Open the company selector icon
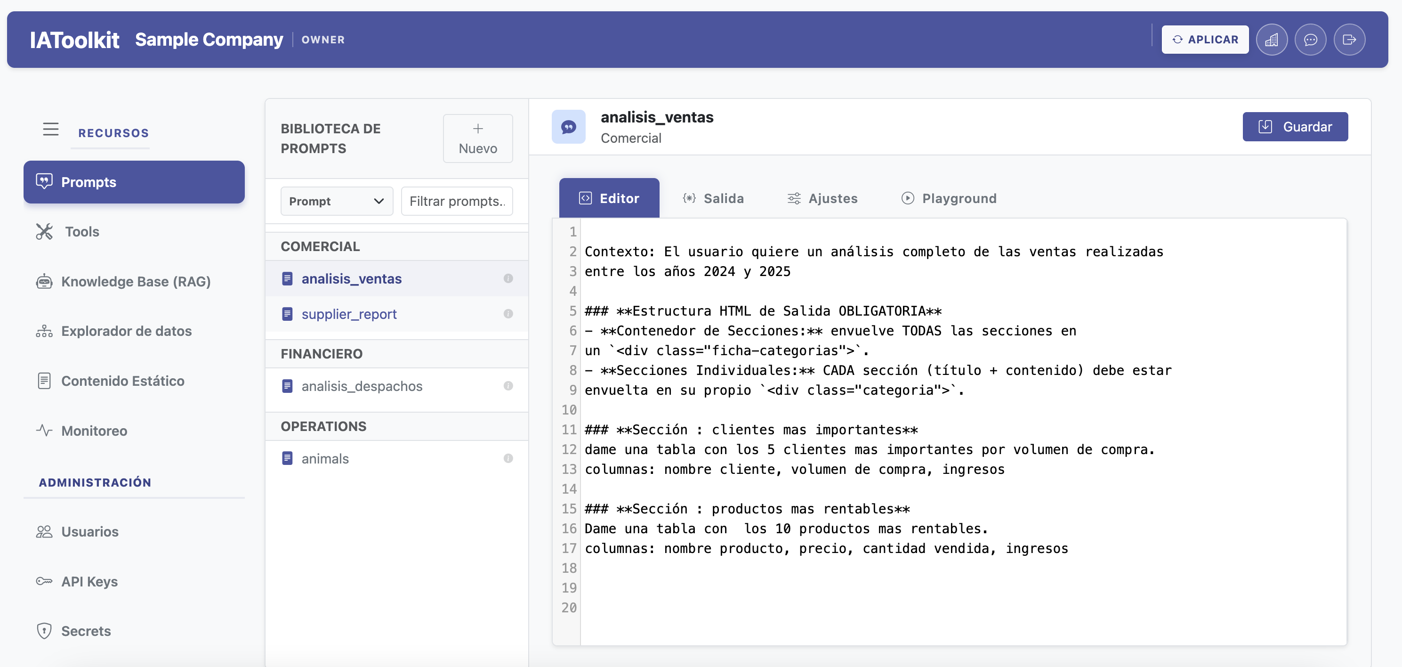Screen dimensions: 1402x667 point(1272,39)
